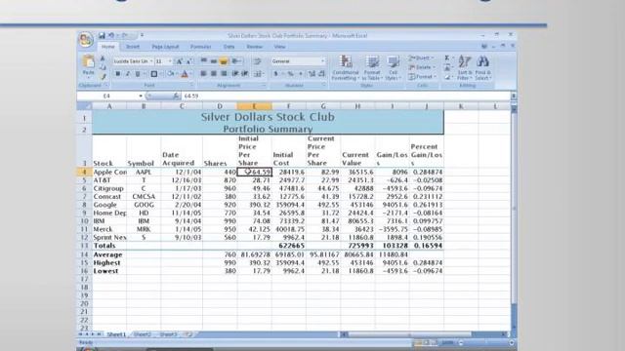The height and width of the screenshot is (351, 625).
Task: Open the Merge & Center button
Action: tap(259, 74)
